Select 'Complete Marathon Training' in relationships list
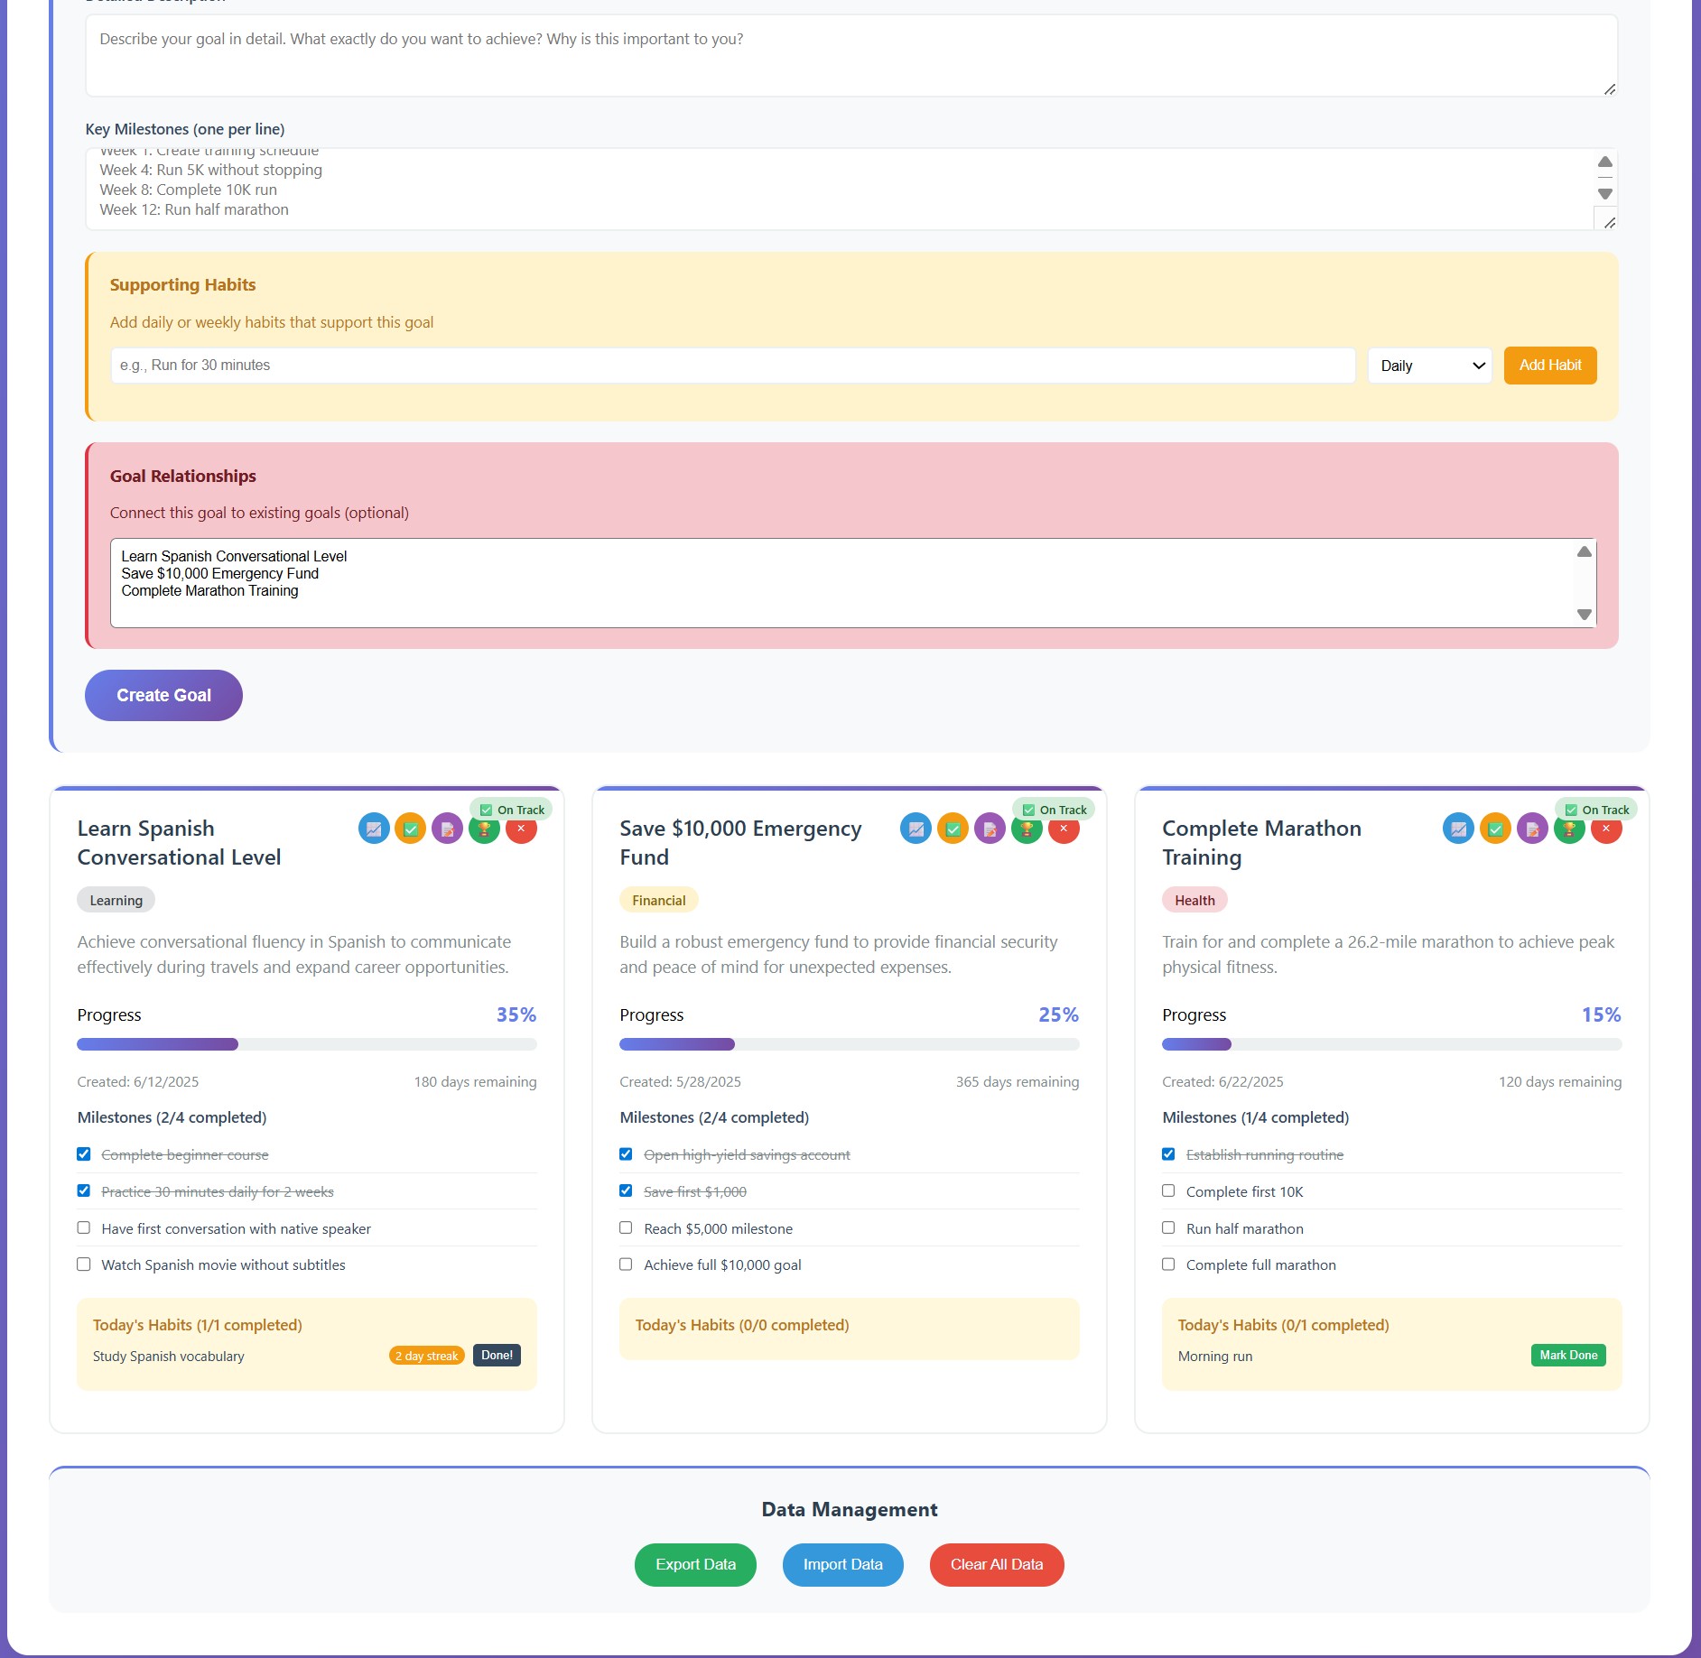1701x1658 pixels. click(209, 591)
